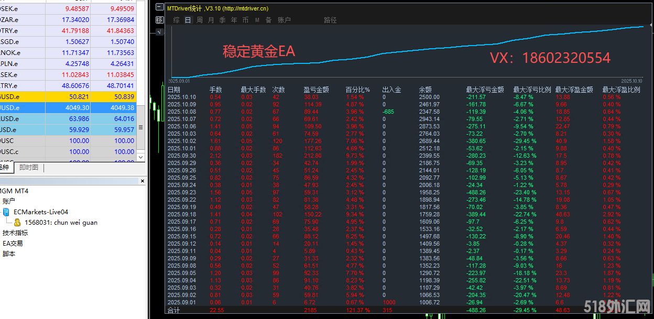Image resolution: width=654 pixels, height=319 pixels.
Task: Switch to 周 weekly statistics
Action: (200, 20)
